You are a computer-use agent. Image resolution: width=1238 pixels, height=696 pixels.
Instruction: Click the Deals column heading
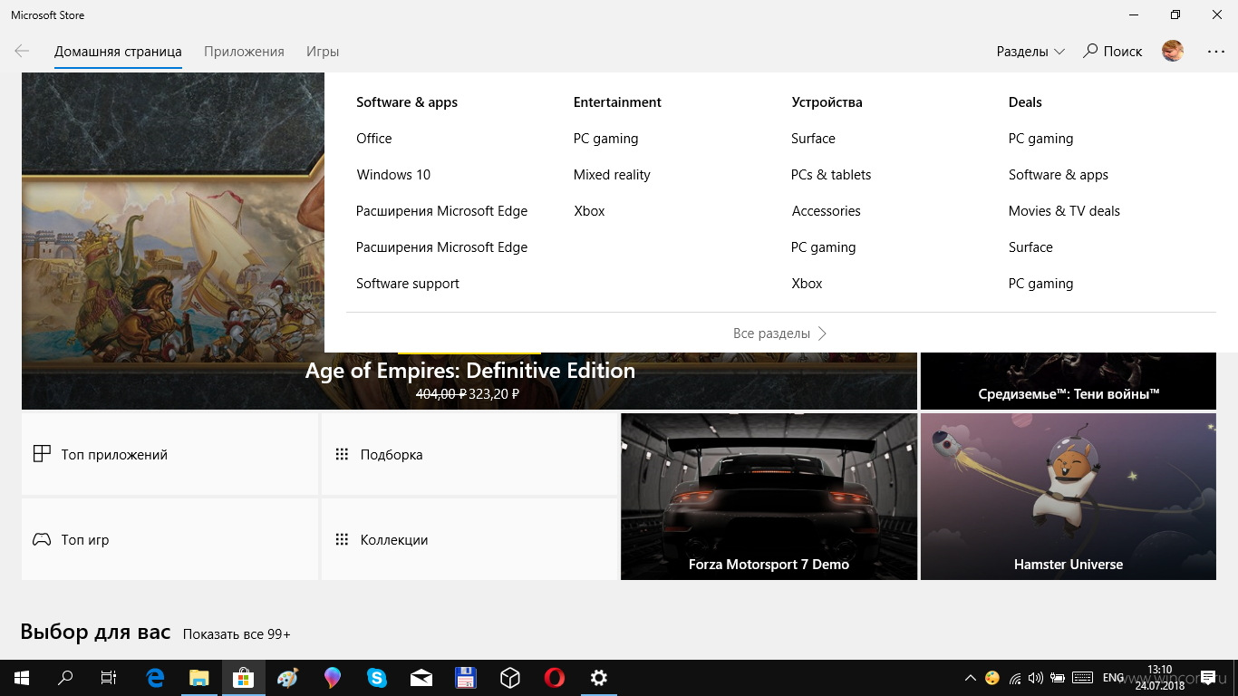(x=1025, y=102)
